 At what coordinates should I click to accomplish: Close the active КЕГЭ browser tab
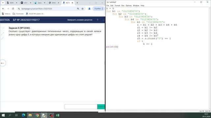tap(72, 3)
